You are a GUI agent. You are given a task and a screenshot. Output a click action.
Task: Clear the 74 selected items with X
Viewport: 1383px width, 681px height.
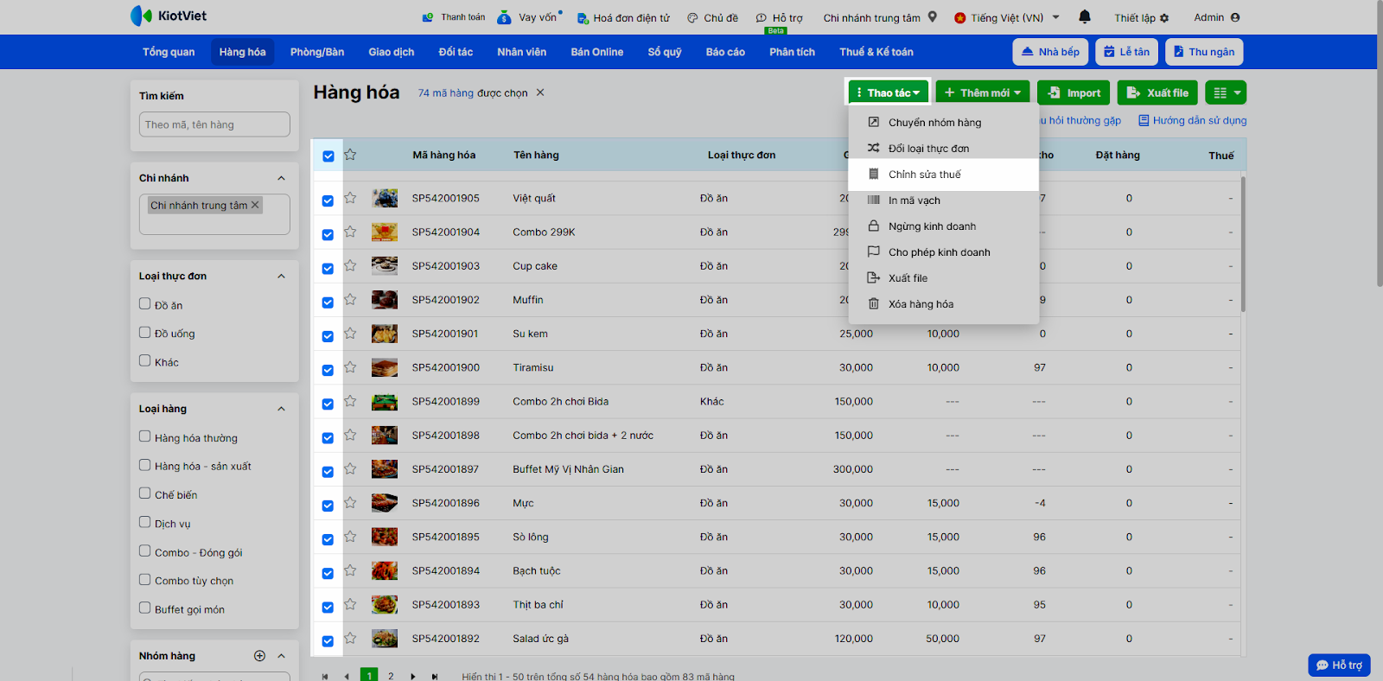coord(540,92)
